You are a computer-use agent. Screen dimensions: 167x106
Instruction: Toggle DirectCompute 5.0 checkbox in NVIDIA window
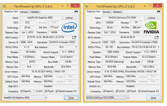click(x=139, y=91)
